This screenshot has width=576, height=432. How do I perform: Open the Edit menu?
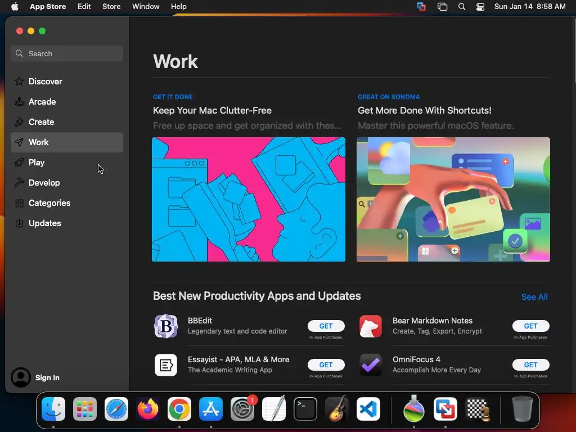84,7
